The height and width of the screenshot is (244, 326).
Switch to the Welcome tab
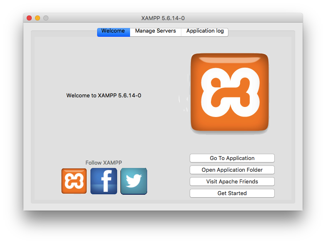coord(113,32)
